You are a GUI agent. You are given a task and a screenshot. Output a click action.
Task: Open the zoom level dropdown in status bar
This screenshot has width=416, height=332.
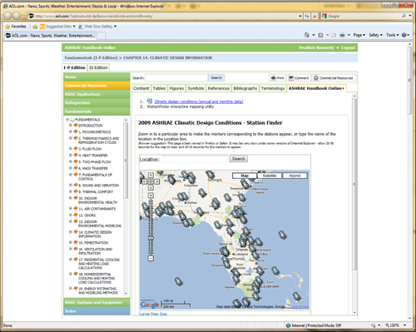coord(404,325)
